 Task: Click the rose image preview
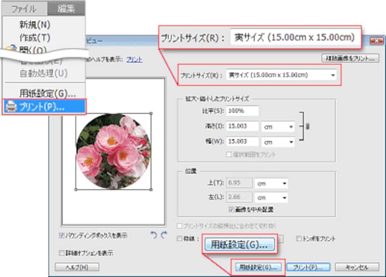[x=113, y=151]
